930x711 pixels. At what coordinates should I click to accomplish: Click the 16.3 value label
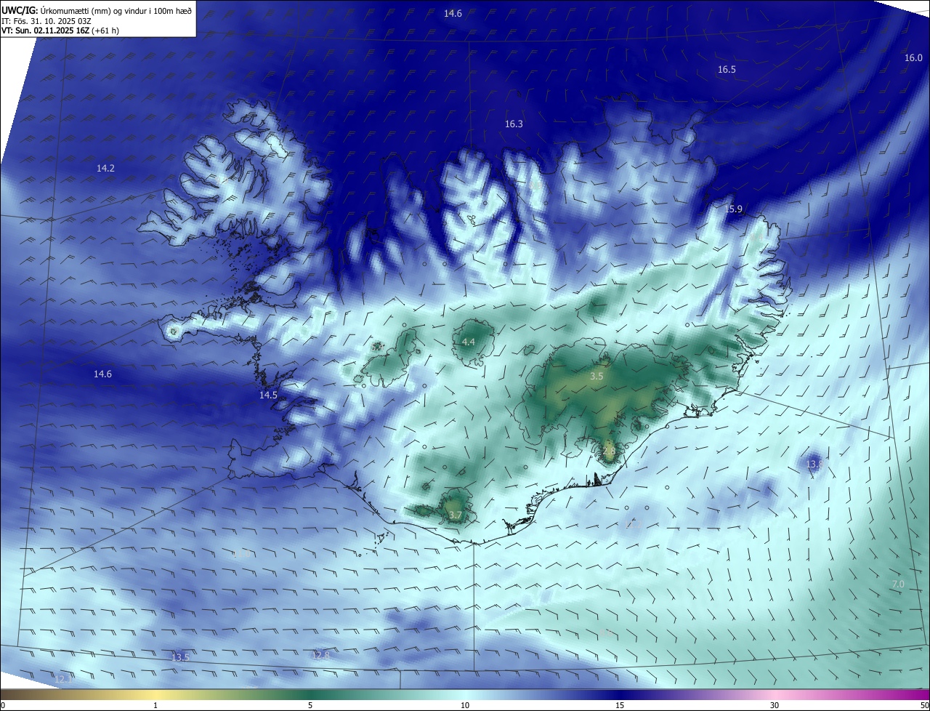(x=514, y=124)
